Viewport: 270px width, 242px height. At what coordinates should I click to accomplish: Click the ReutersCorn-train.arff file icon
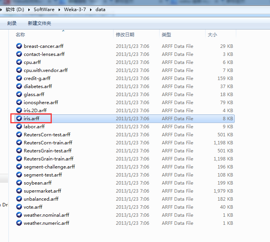(x=19, y=142)
